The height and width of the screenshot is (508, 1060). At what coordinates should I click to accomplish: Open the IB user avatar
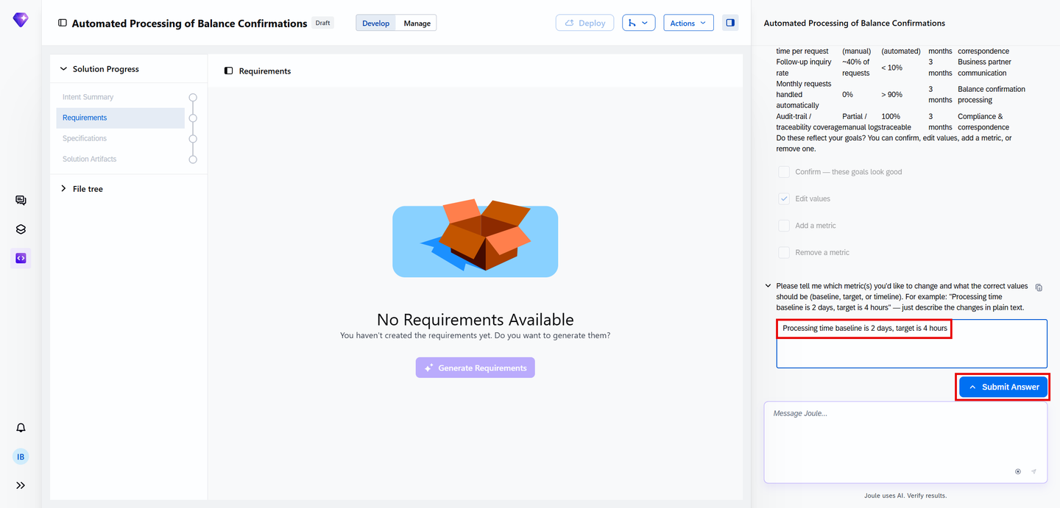(x=21, y=457)
